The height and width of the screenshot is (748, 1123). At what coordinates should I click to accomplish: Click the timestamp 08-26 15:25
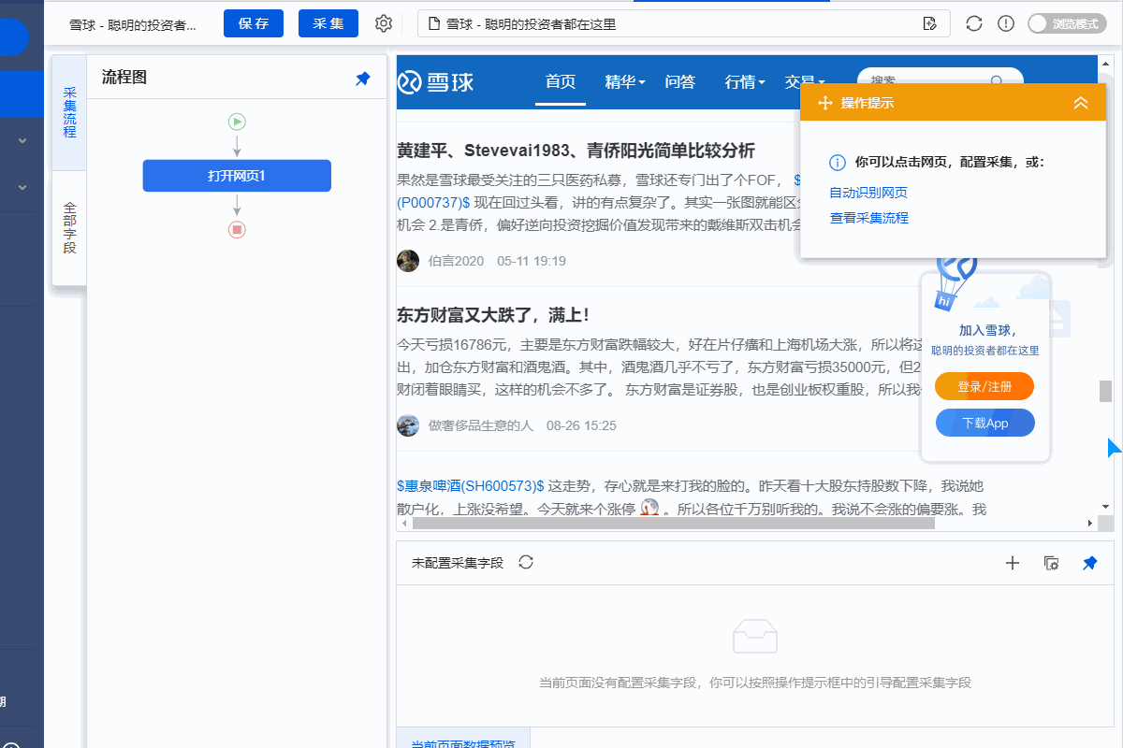[582, 425]
